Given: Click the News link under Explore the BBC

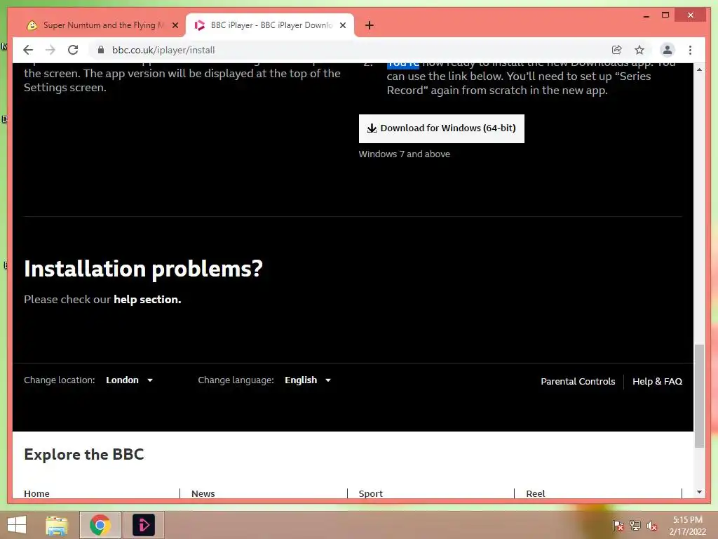Looking at the screenshot, I should [x=203, y=493].
